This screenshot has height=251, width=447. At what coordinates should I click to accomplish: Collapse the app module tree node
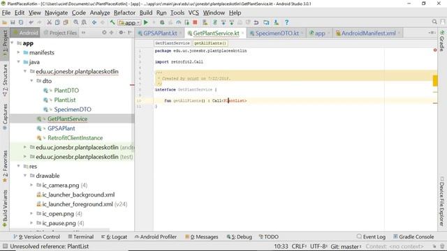[x=13, y=43]
